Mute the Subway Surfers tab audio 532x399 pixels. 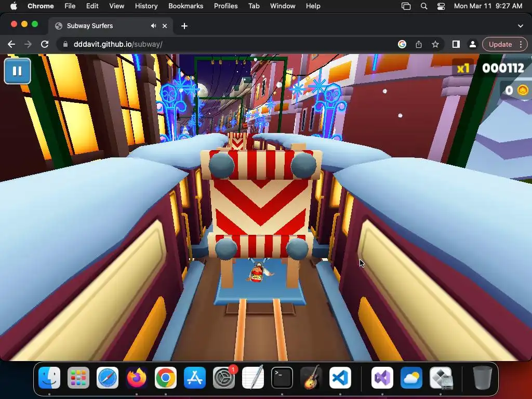point(154,26)
